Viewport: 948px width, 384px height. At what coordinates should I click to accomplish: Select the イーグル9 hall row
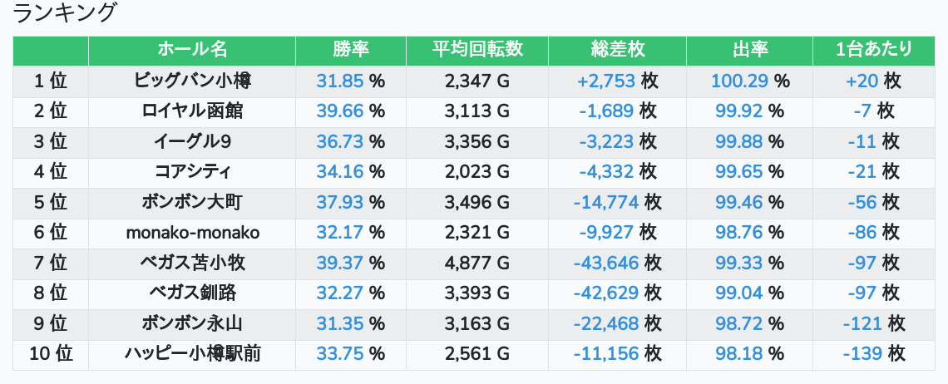(192, 142)
